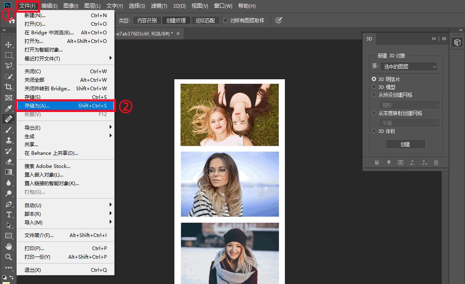Select the Zoom magnifier tool
This screenshot has width=465, height=284.
pos(8,257)
